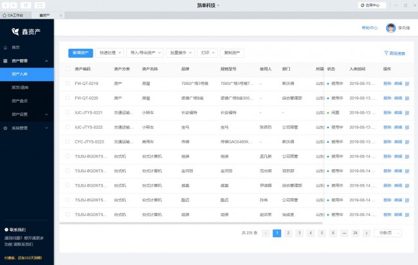The width and height of the screenshot is (418, 265).
Task: Open 资产盘点 in the sidebar menu
Action: [21, 101]
